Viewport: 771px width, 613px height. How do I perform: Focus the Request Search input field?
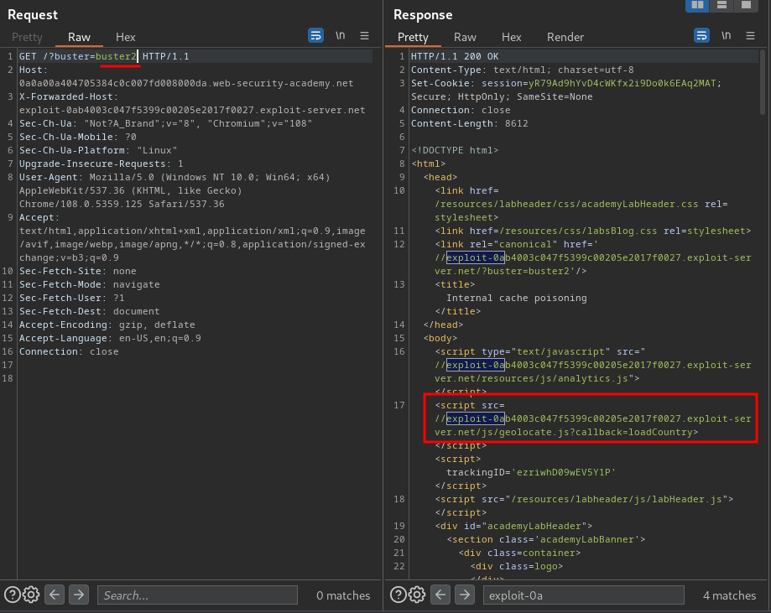(x=198, y=595)
